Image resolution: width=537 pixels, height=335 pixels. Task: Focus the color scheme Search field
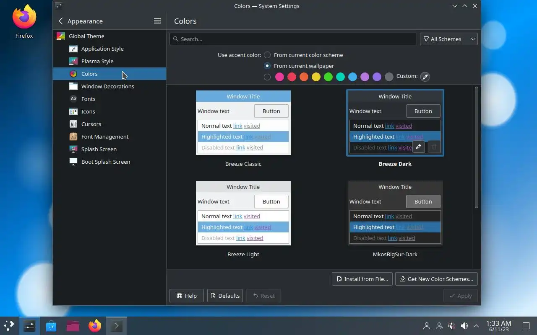point(293,39)
